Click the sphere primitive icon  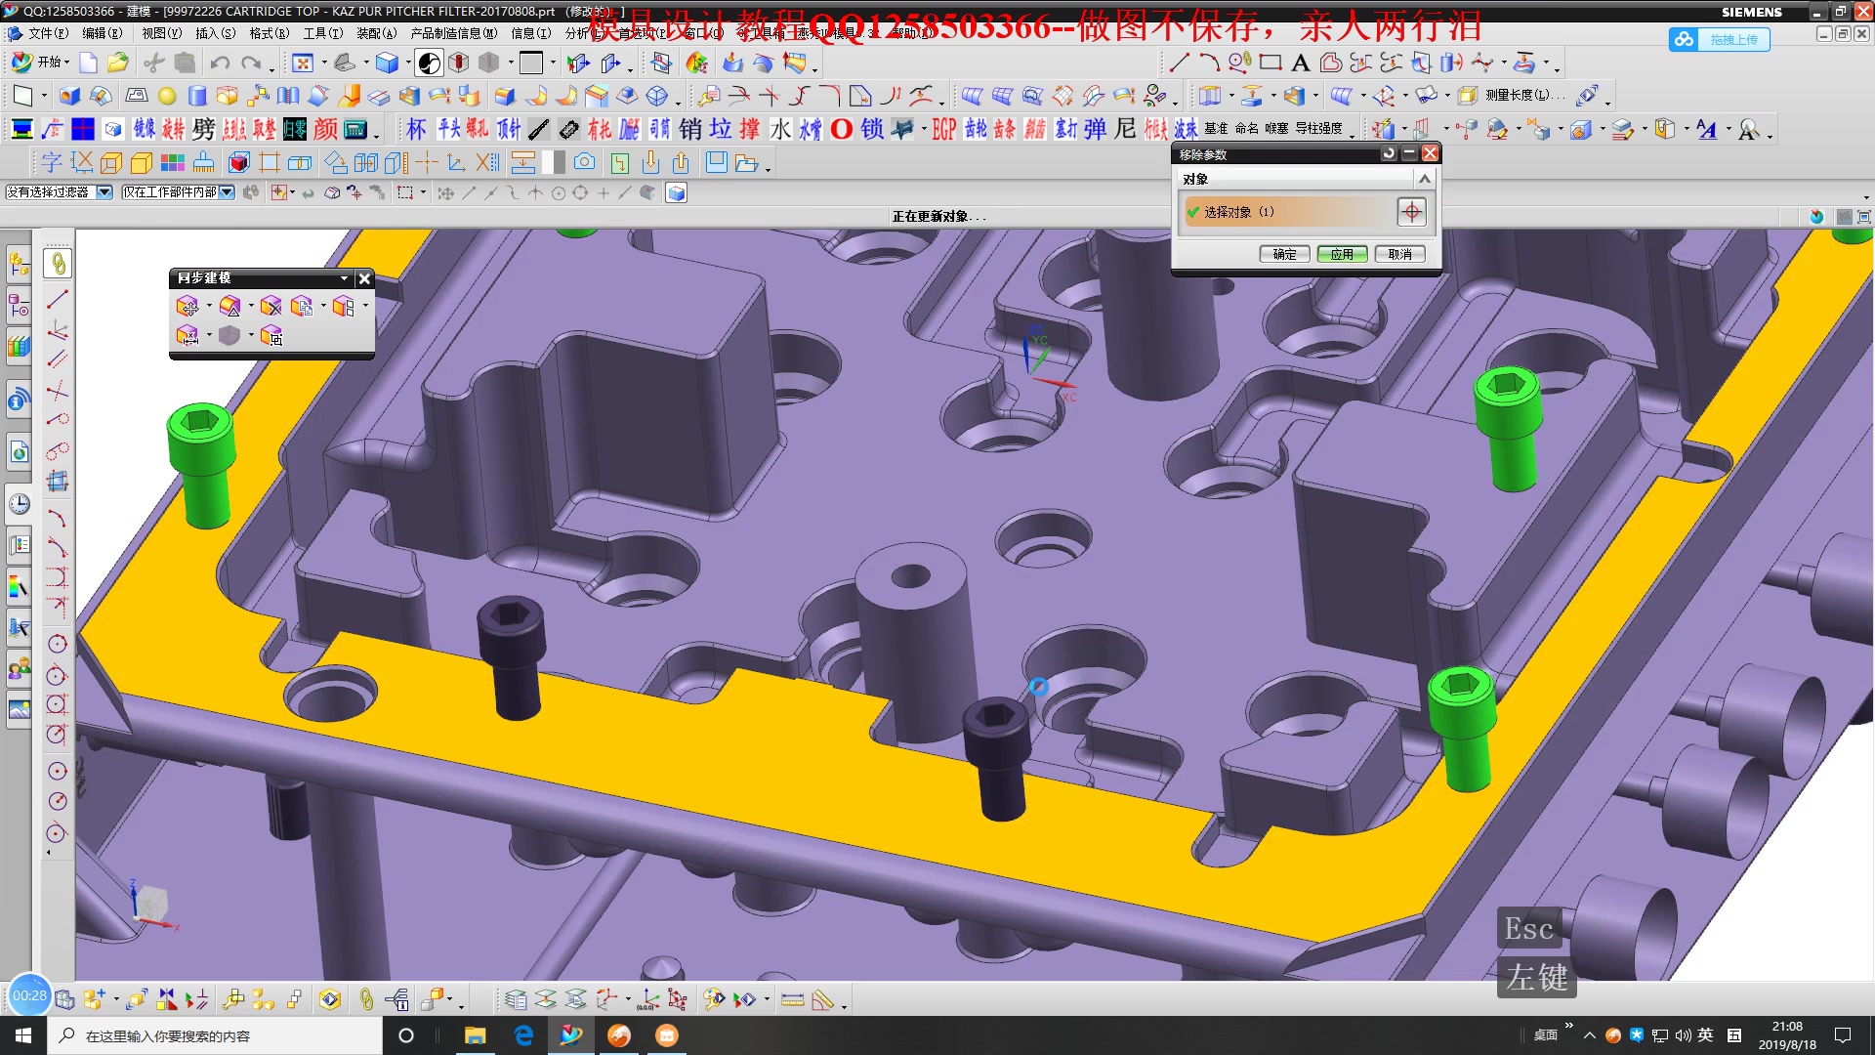167,96
